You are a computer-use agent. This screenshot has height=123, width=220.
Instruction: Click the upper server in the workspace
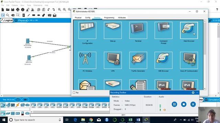coord(27,41)
